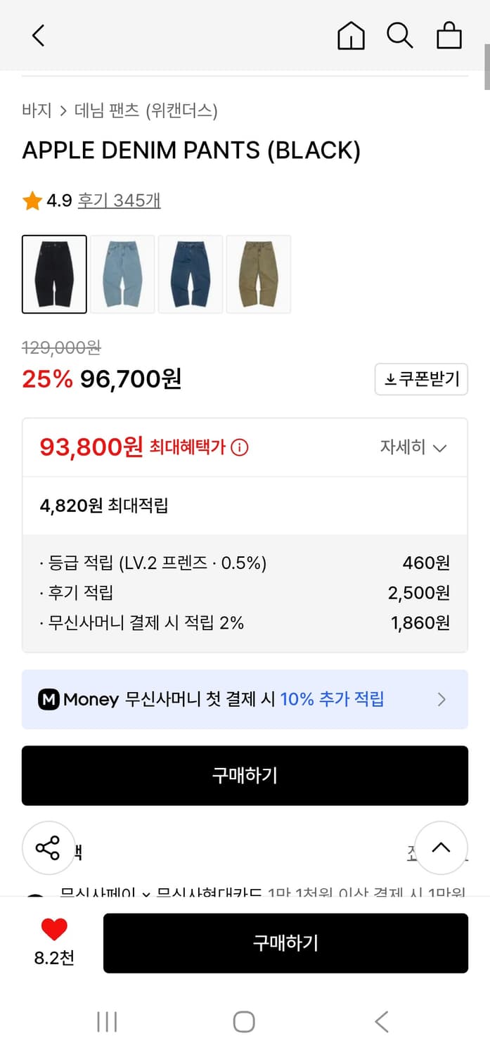Open Money first payment reward details chevron
The width and height of the screenshot is (490, 1055).
[442, 699]
